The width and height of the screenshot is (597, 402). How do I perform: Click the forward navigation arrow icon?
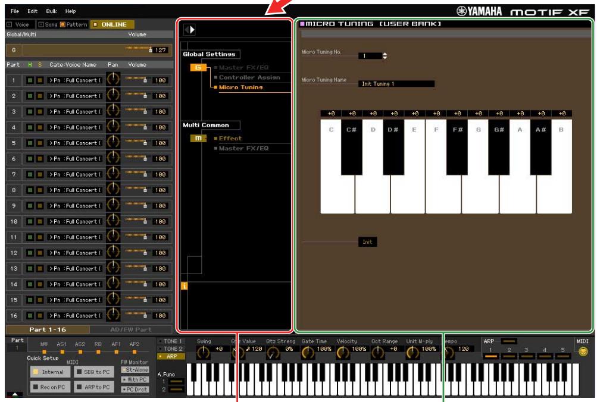pos(192,30)
